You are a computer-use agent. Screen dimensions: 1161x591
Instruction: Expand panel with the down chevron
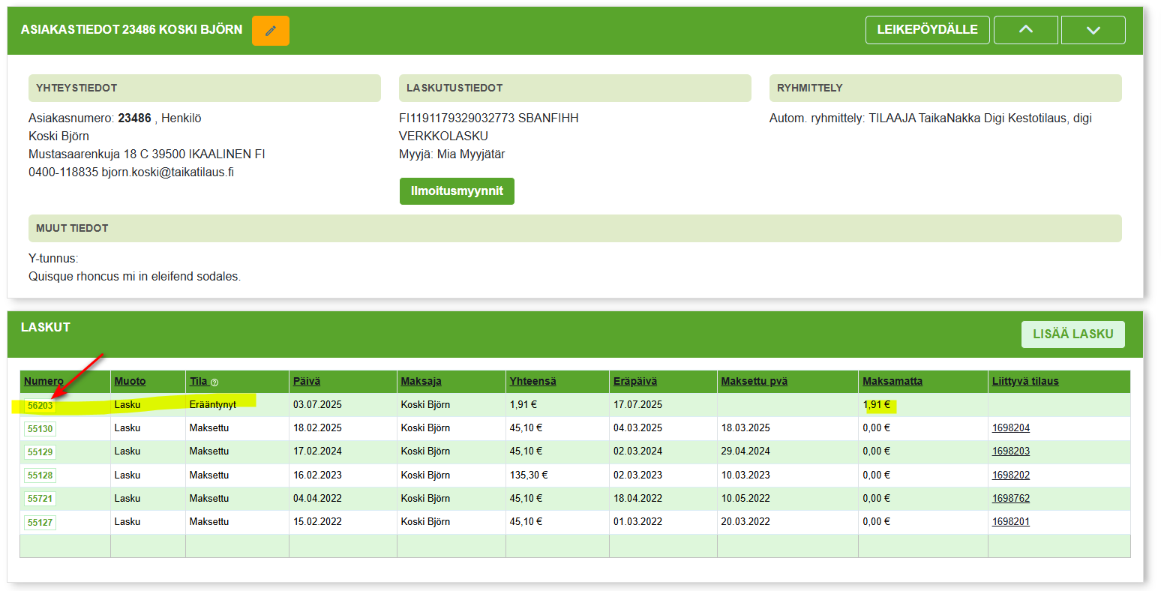pyautogui.click(x=1093, y=30)
